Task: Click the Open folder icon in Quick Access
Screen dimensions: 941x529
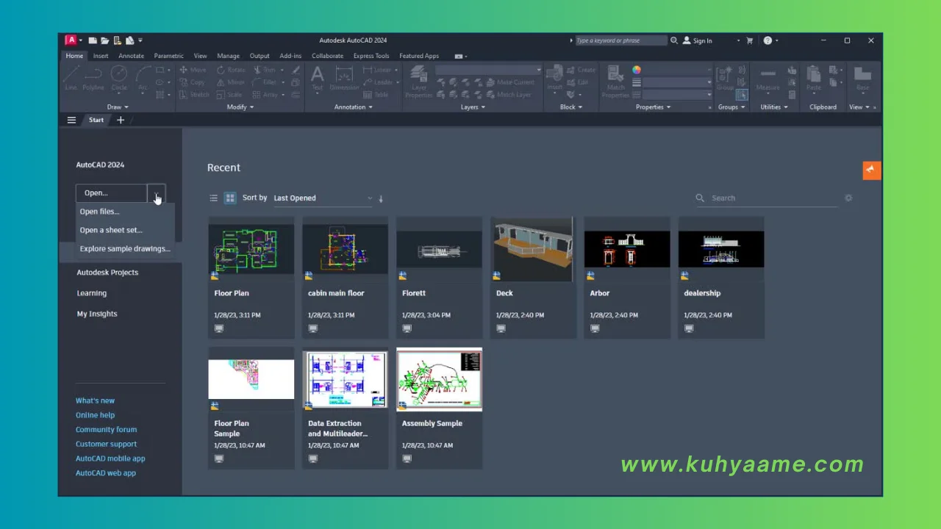Action: point(105,40)
